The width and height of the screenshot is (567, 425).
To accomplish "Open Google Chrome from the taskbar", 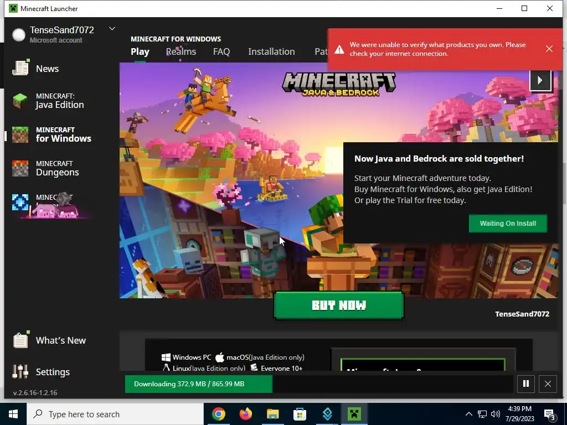I will coord(219,414).
